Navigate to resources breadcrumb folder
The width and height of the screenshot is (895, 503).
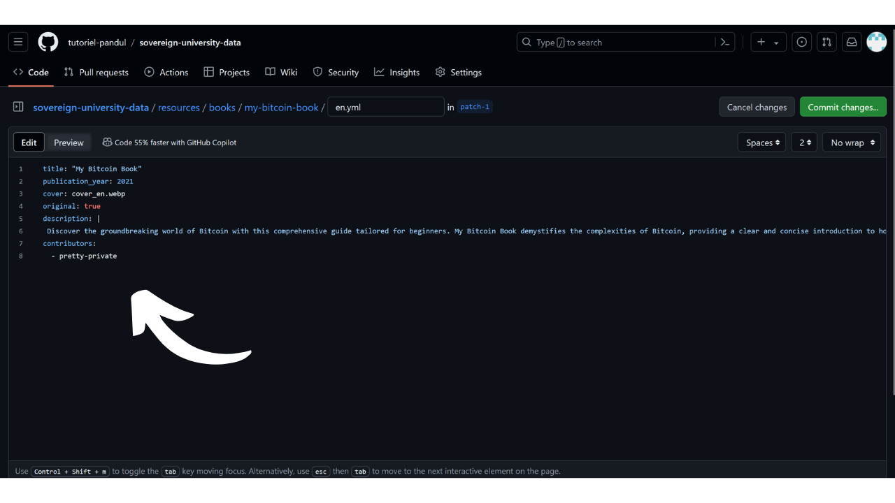click(179, 108)
